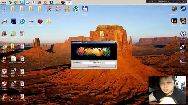Open the Steam desktop shortcut
The image size is (188, 105).
[183, 10]
